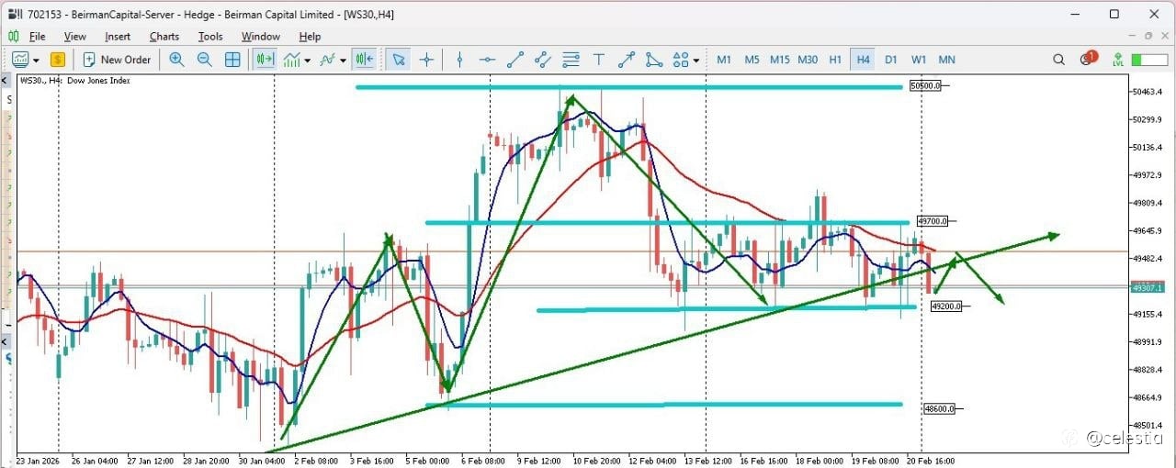Expand the shapes objects dropdown arrow
This screenshot has width=1176, height=468.
(x=696, y=61)
